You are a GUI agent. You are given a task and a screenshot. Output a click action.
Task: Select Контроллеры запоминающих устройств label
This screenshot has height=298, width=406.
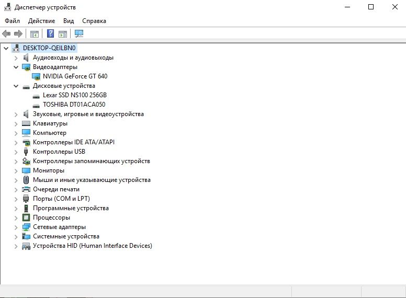click(92, 161)
